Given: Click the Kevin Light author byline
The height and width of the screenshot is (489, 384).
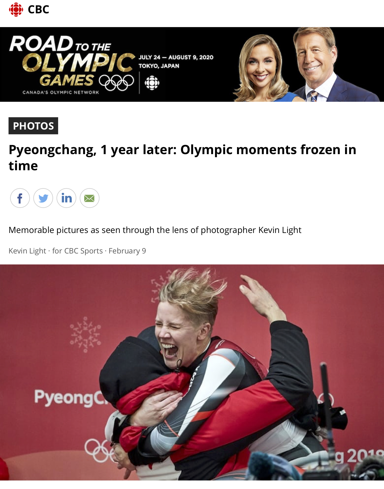Looking at the screenshot, I should (27, 251).
